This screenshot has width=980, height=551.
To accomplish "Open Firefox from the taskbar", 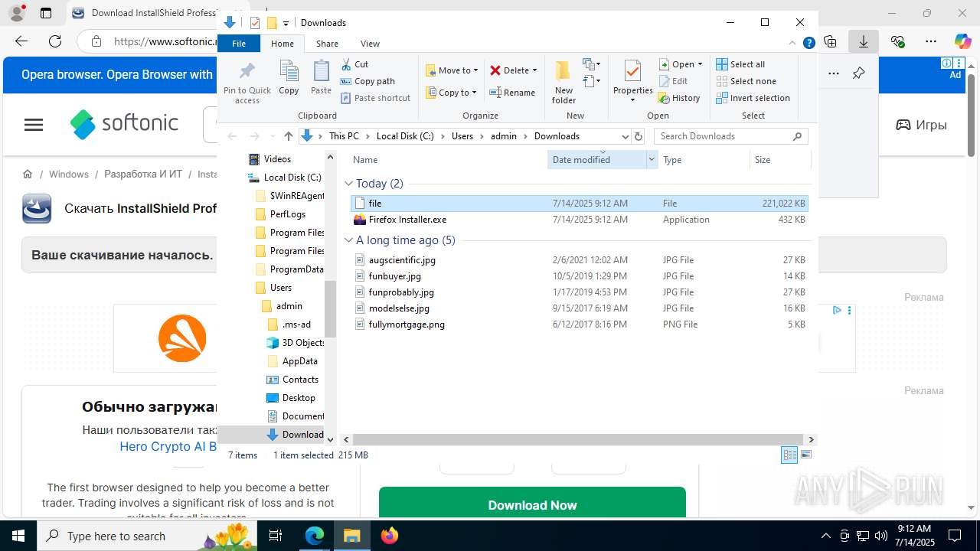I will pyautogui.click(x=390, y=536).
